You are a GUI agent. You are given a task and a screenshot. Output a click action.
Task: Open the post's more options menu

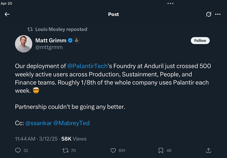coord(218,14)
